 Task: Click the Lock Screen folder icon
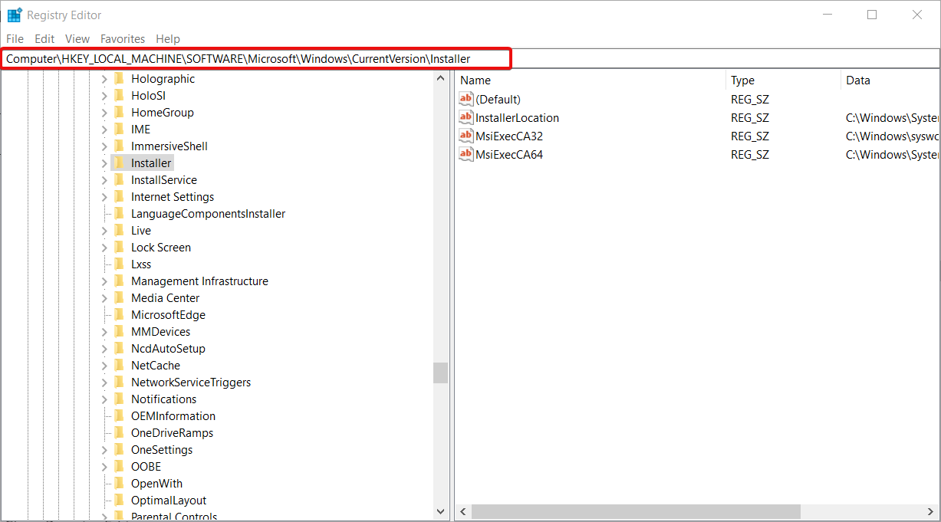click(118, 247)
